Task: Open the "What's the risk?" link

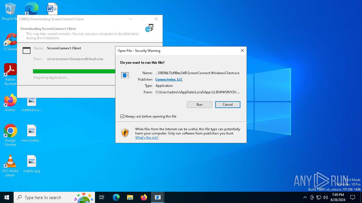Action: point(147,138)
